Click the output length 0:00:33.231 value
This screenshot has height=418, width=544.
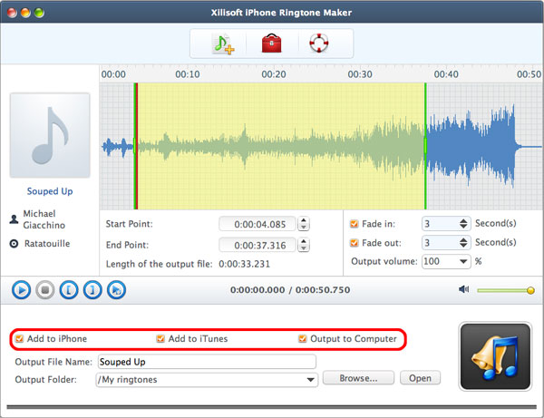pyautogui.click(x=244, y=264)
